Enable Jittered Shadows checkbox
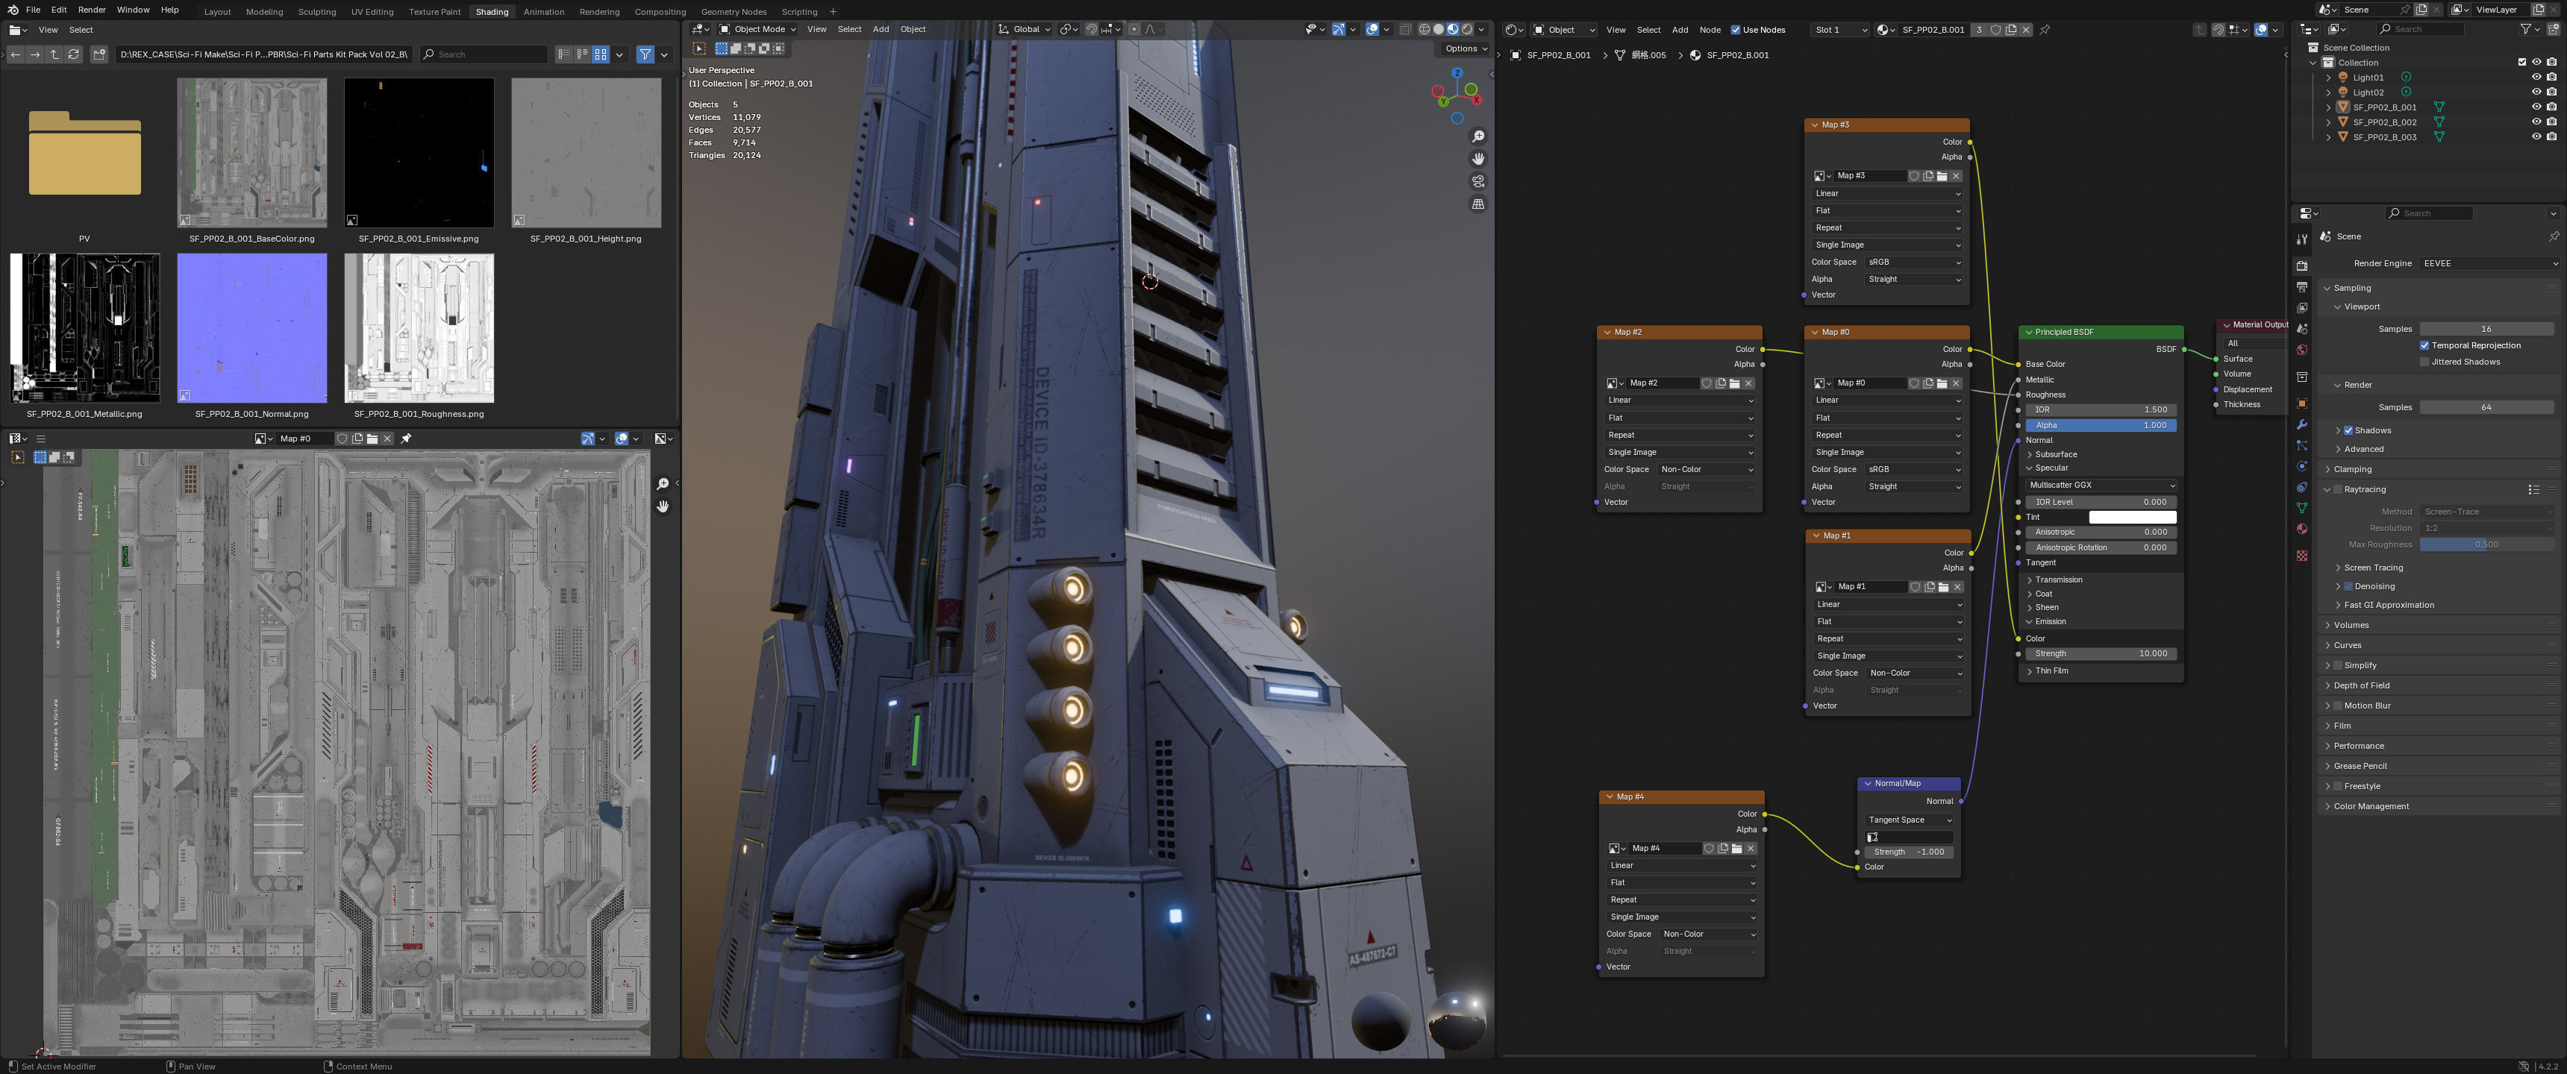Screen dimensions: 2567x1074 click(2424, 362)
